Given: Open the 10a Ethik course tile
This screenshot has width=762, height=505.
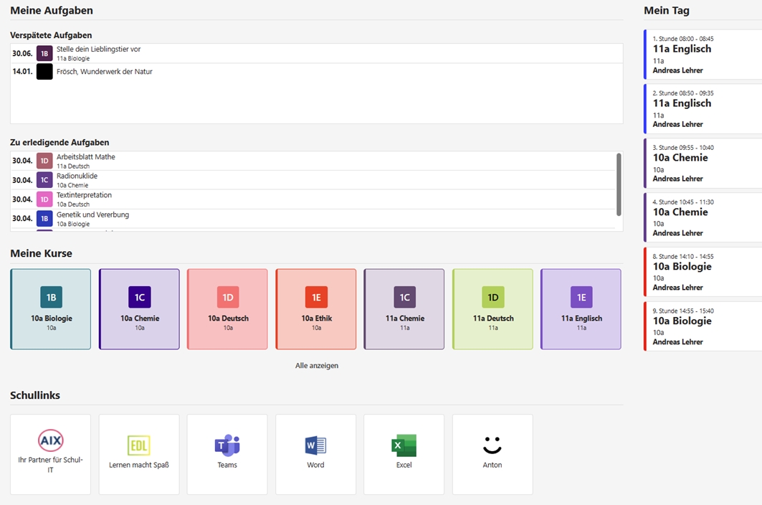Looking at the screenshot, I should (x=316, y=309).
